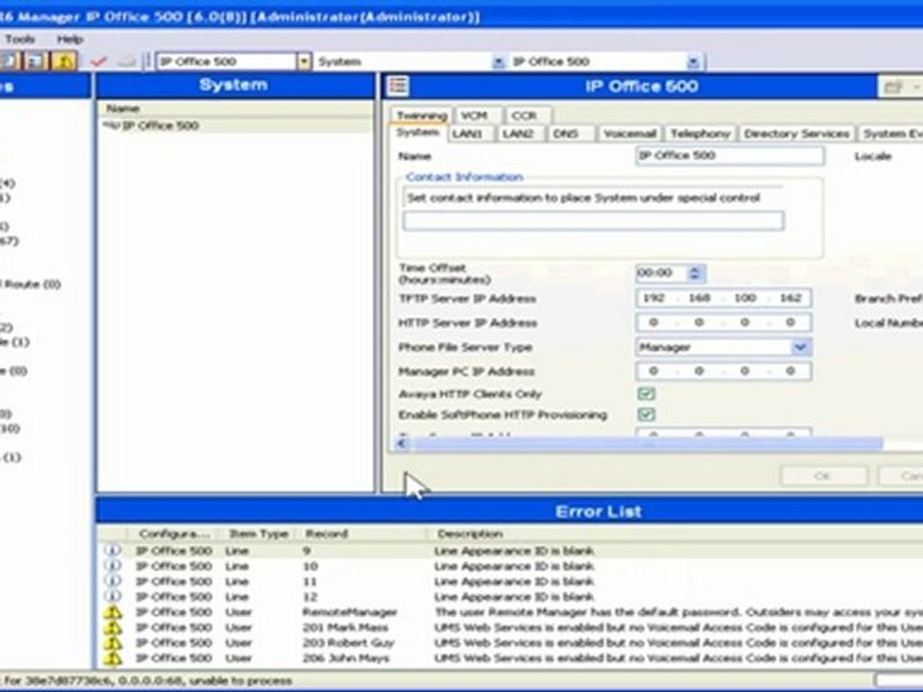
Task: Click info icon on Line 11 error
Action: [x=112, y=581]
